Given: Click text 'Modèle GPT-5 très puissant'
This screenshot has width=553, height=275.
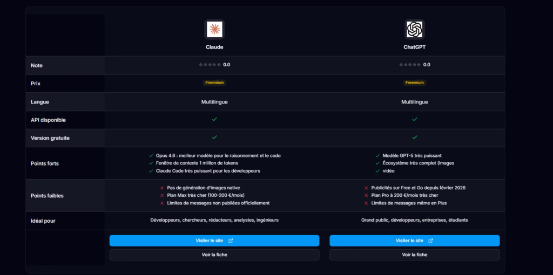Looking at the screenshot, I should (412, 156).
